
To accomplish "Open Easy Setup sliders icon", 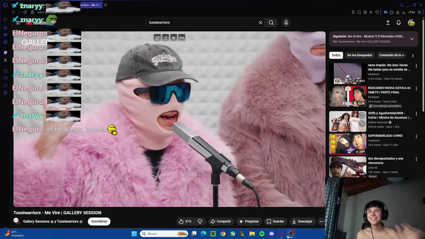I will [420, 12].
